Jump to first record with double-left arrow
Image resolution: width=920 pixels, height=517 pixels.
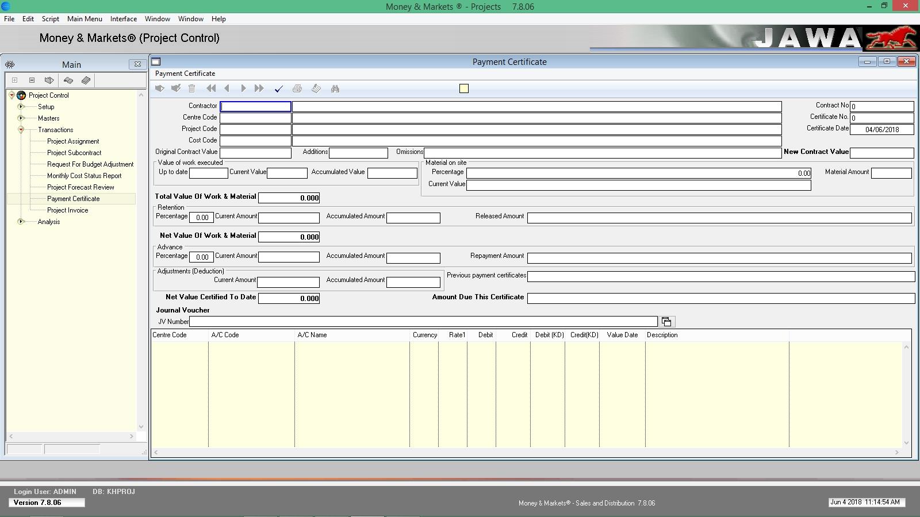coord(211,88)
